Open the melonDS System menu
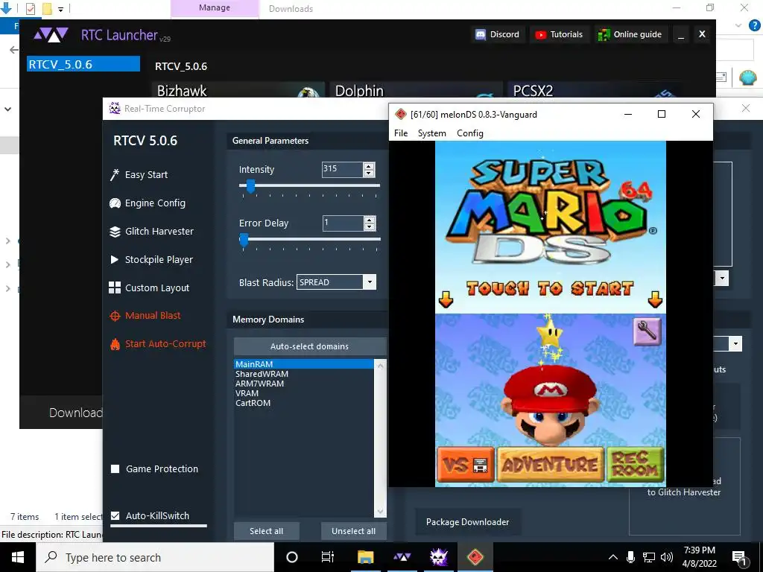 [x=431, y=133]
